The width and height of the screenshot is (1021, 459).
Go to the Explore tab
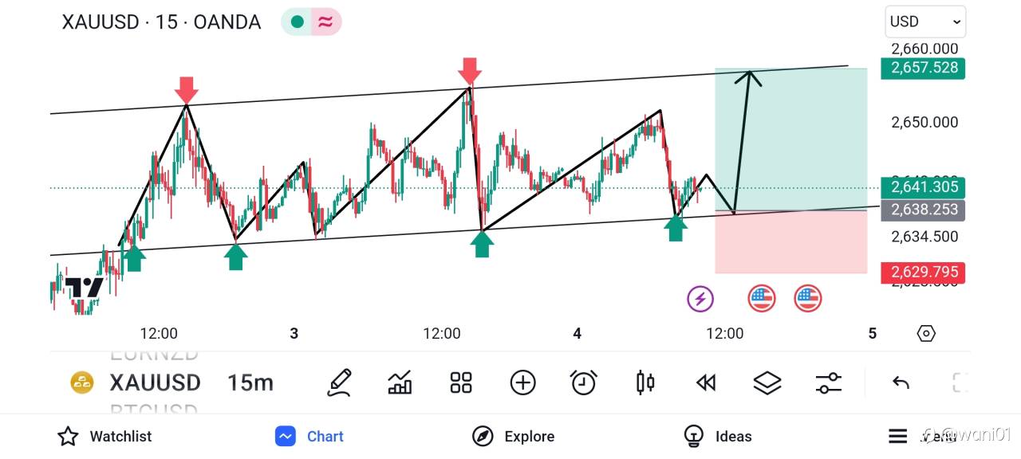coord(513,436)
